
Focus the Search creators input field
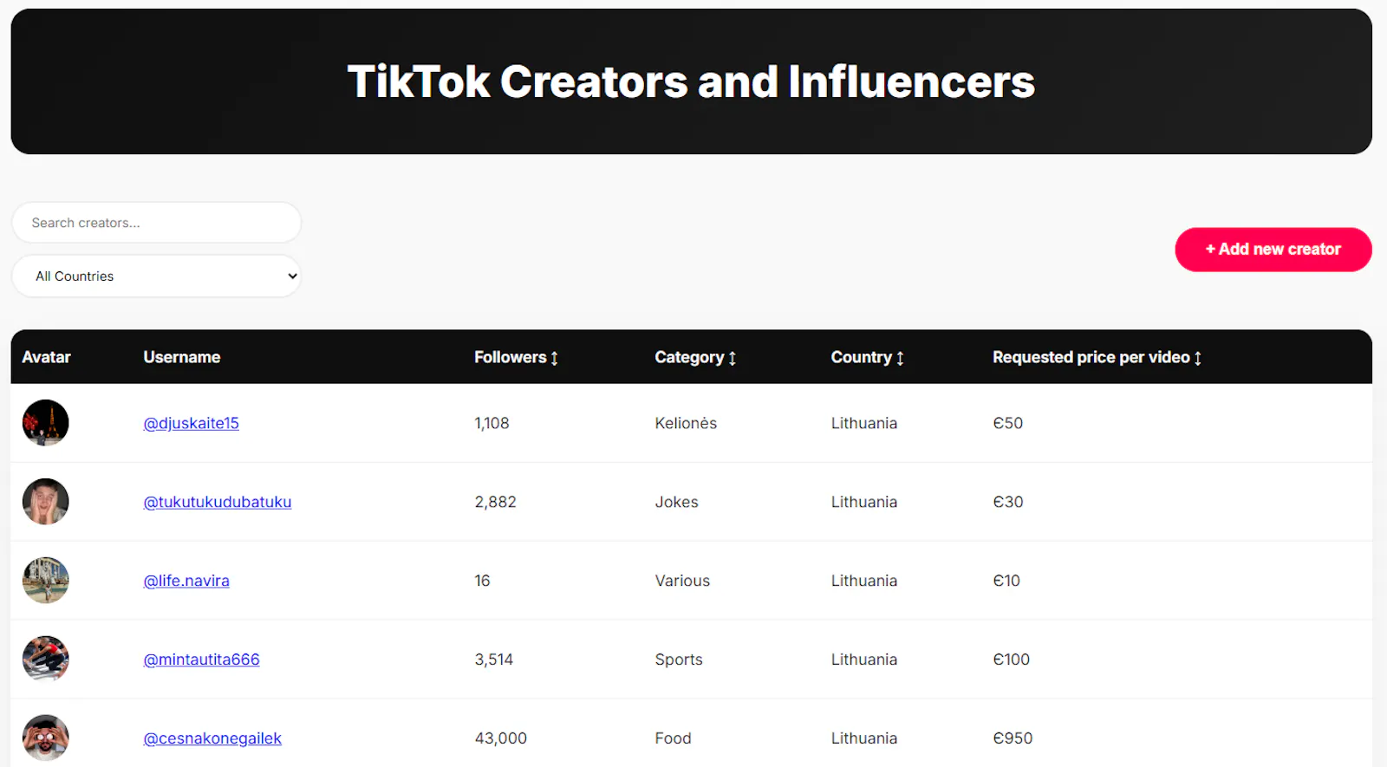[156, 223]
